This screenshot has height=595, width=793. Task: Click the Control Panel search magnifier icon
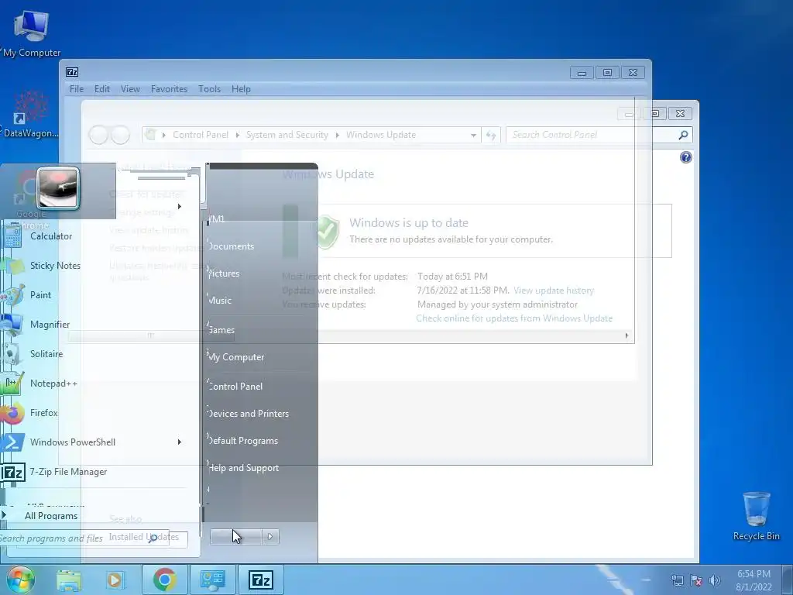683,135
